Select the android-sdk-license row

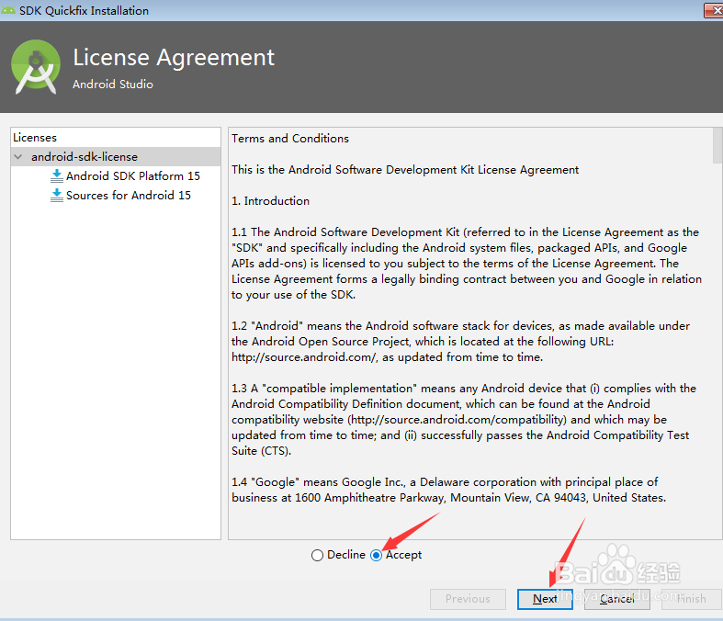pyautogui.click(x=116, y=157)
